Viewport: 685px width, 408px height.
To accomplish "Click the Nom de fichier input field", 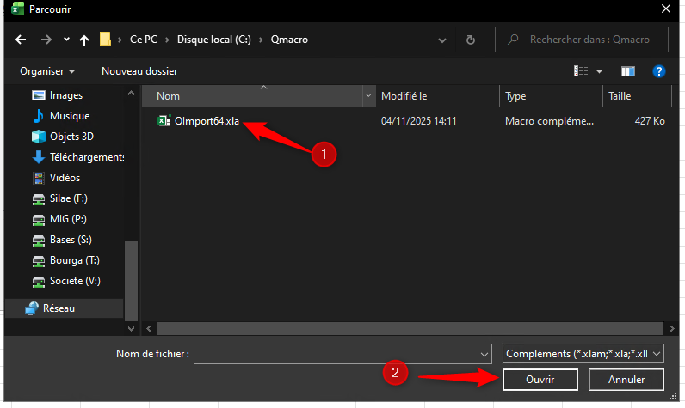I will (336, 353).
